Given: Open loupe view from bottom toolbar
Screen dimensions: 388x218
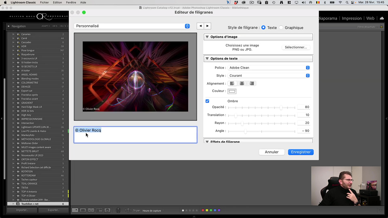Looking at the screenshot, I should point(83,210).
